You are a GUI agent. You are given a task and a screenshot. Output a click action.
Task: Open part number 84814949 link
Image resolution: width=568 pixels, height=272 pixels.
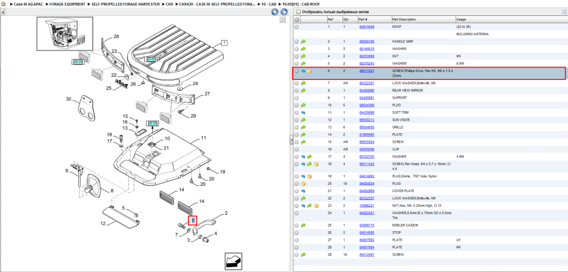tap(366, 27)
